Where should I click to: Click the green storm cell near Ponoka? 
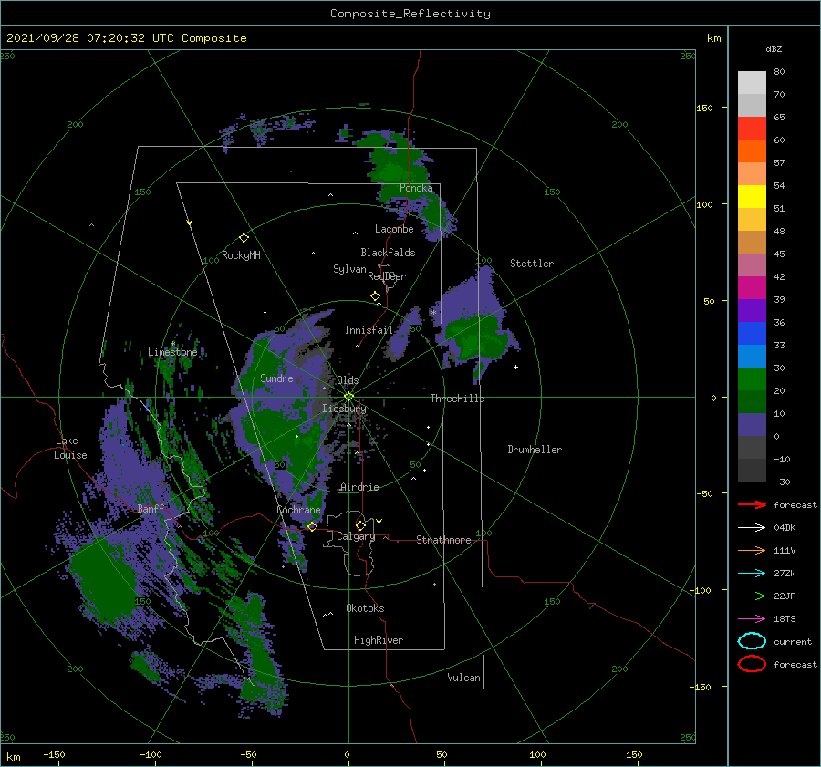[397, 171]
